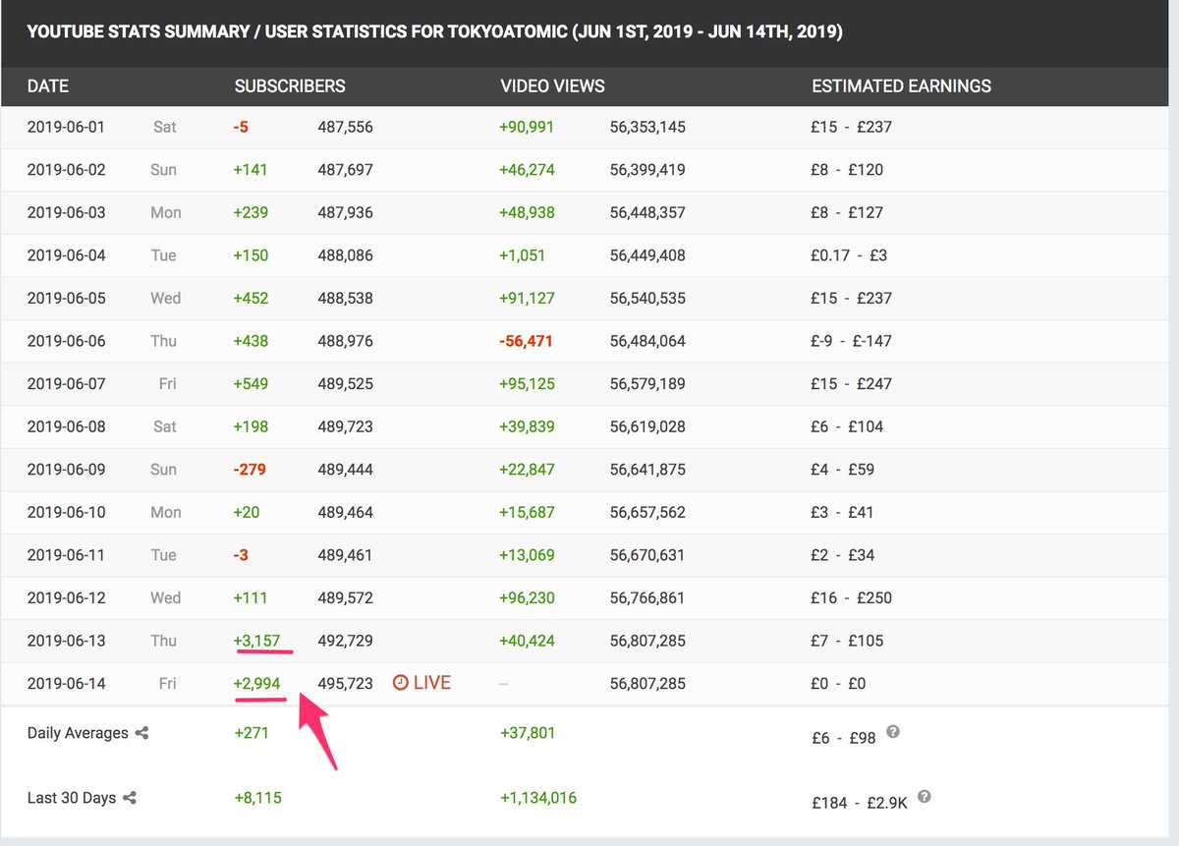The image size is (1179, 846).
Task: Click earnings £184 - £2.9K
Action: tap(861, 802)
